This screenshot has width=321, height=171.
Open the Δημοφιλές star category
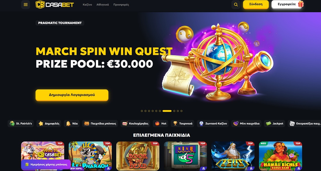[x=49, y=124]
